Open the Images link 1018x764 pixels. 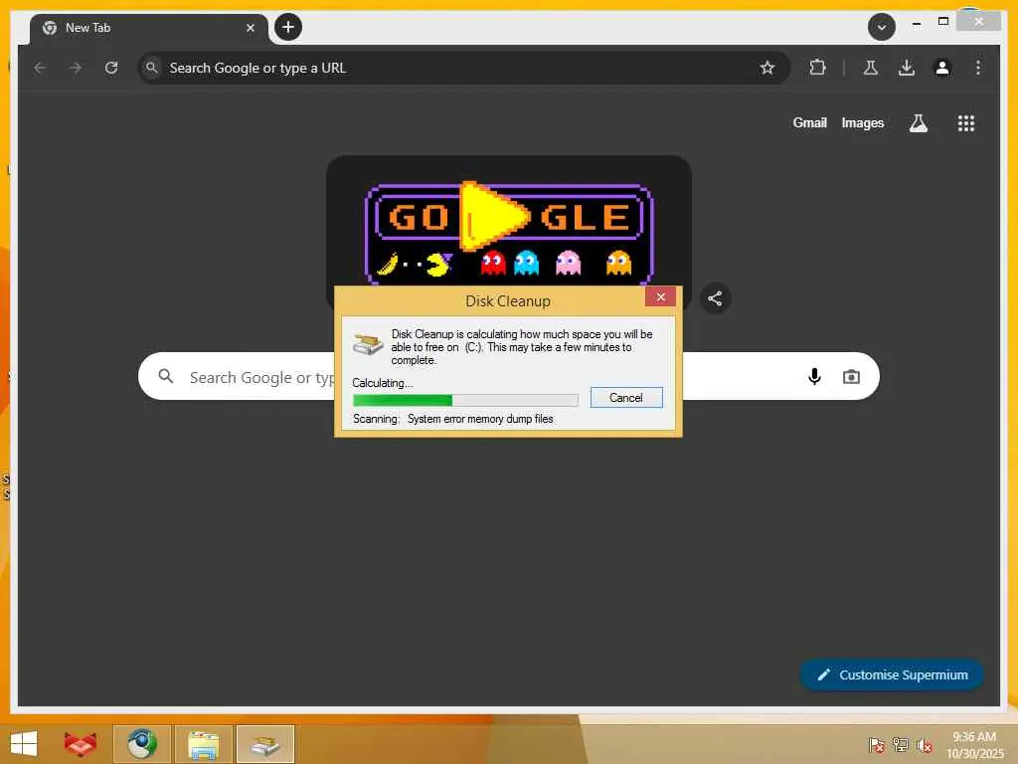click(862, 122)
